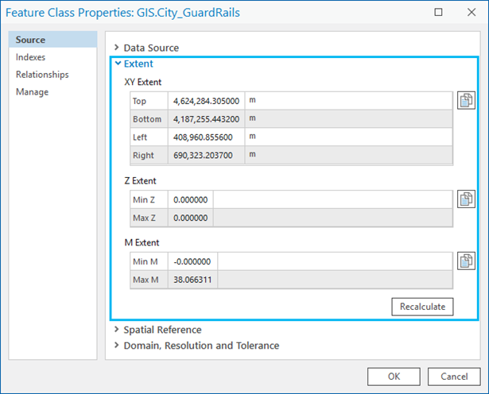Open the Indexes tab
The image size is (489, 394).
tap(31, 57)
